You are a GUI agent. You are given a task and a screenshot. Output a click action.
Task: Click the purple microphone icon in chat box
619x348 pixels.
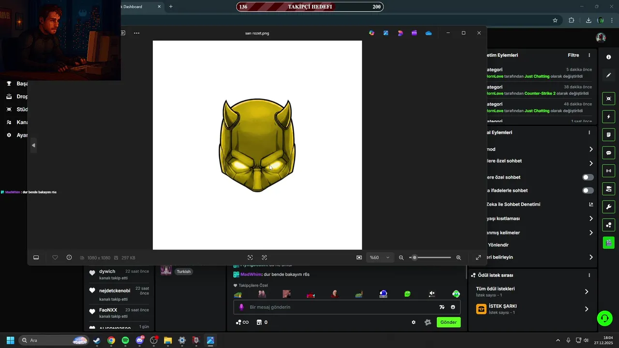(241, 307)
